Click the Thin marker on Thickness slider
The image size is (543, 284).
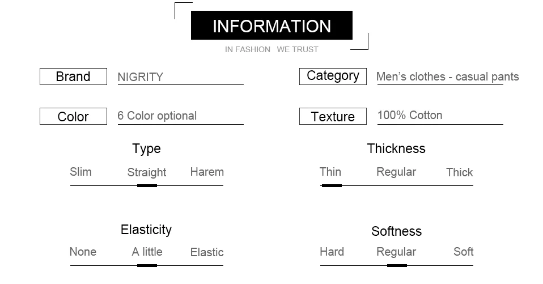(x=332, y=185)
